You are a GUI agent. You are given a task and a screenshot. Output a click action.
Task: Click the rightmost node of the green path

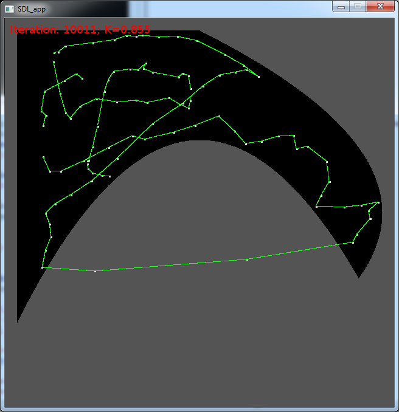379,202
